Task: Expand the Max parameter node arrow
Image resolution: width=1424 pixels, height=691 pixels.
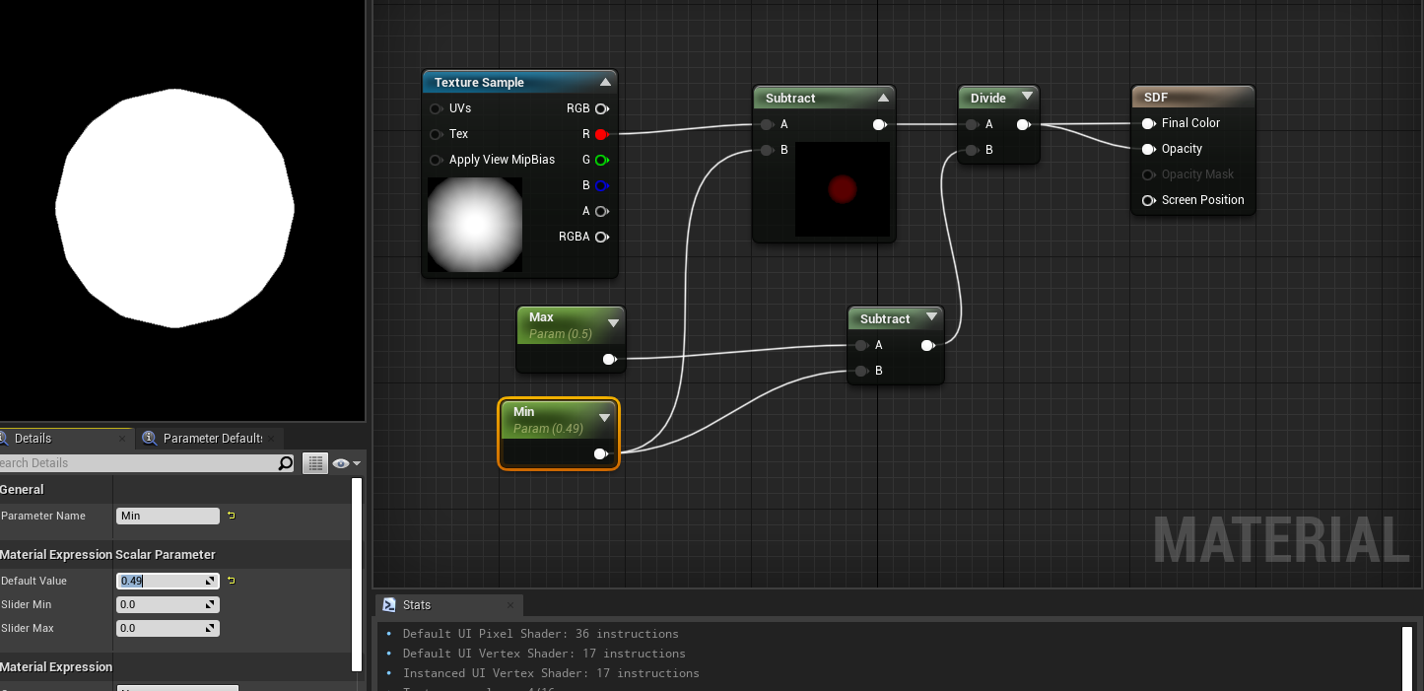Action: pos(613,323)
